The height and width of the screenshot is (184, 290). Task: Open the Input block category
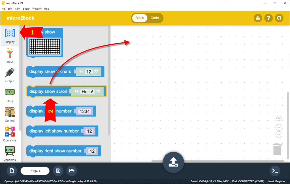point(10,56)
